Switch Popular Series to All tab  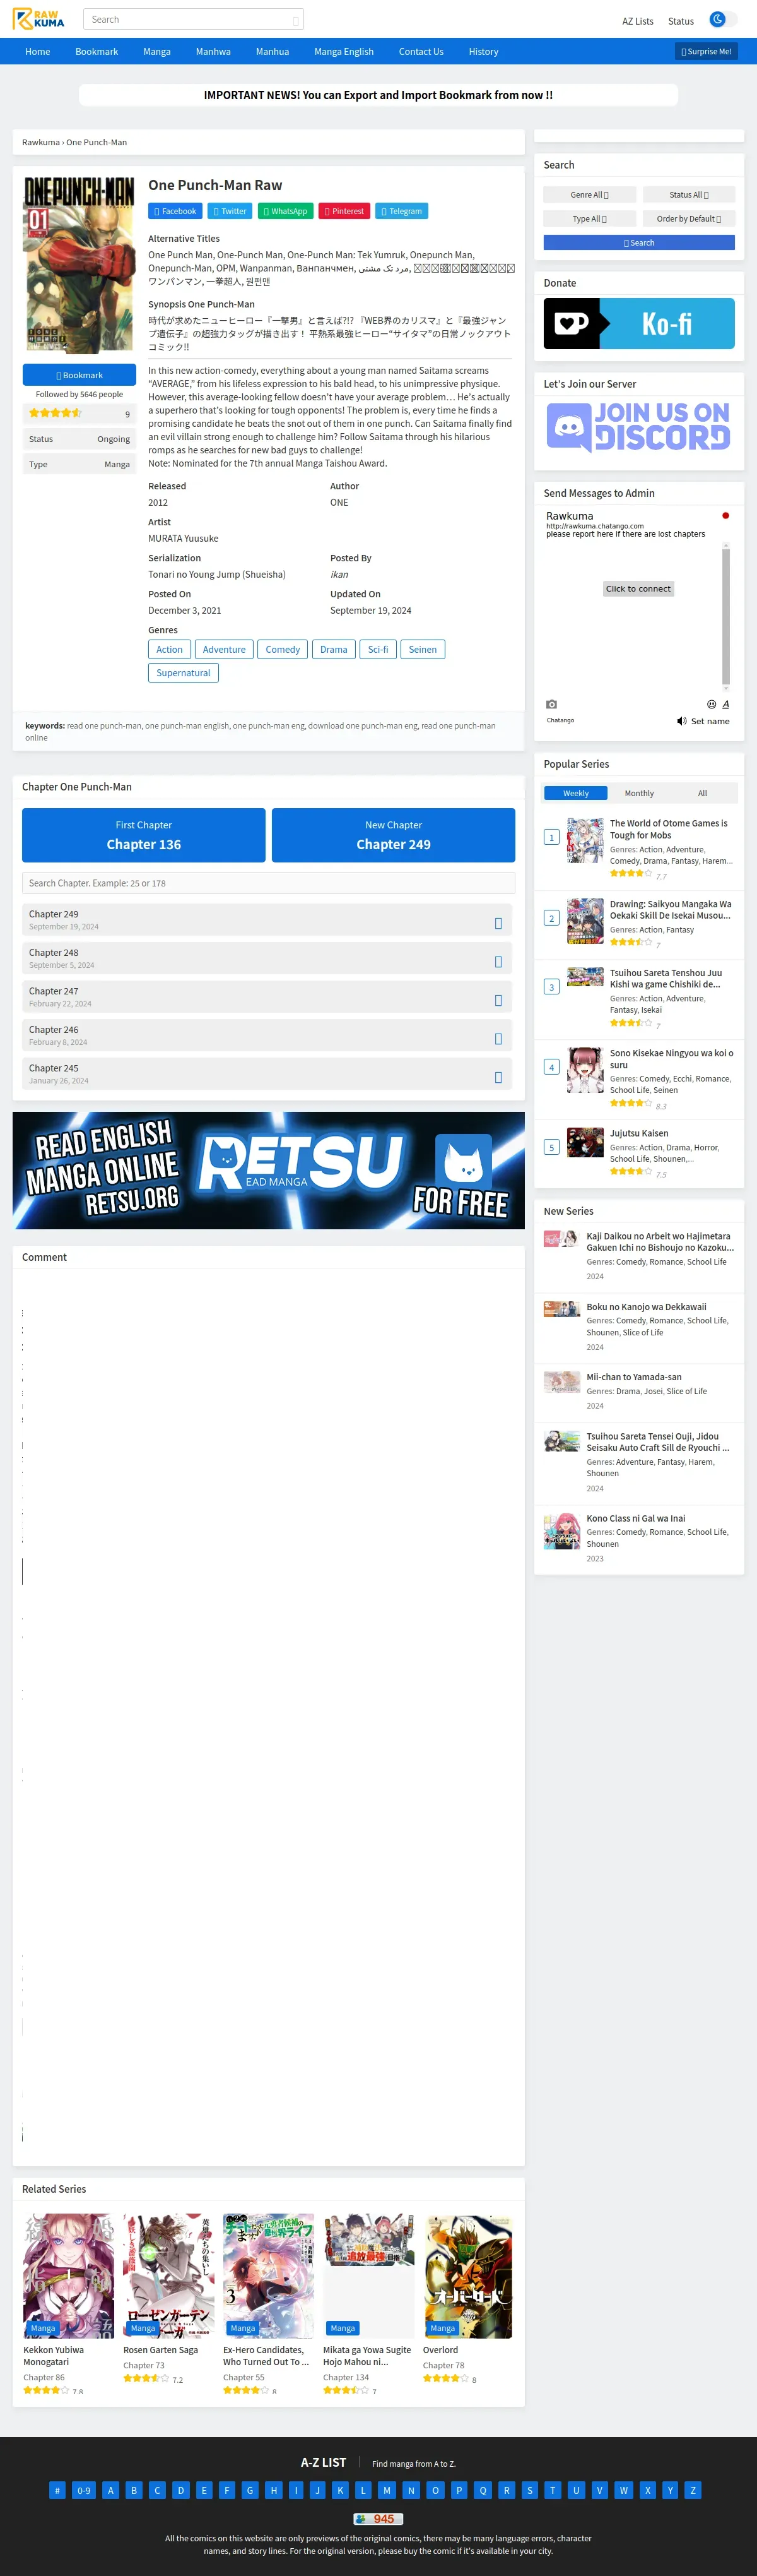pyautogui.click(x=702, y=794)
